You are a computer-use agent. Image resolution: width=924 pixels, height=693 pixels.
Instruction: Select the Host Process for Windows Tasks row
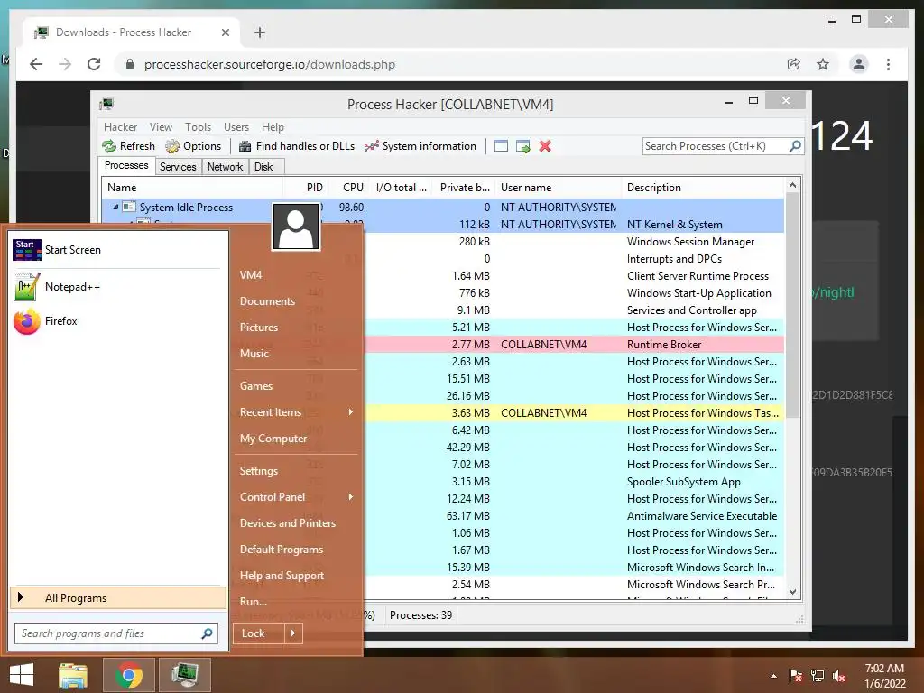click(575, 413)
